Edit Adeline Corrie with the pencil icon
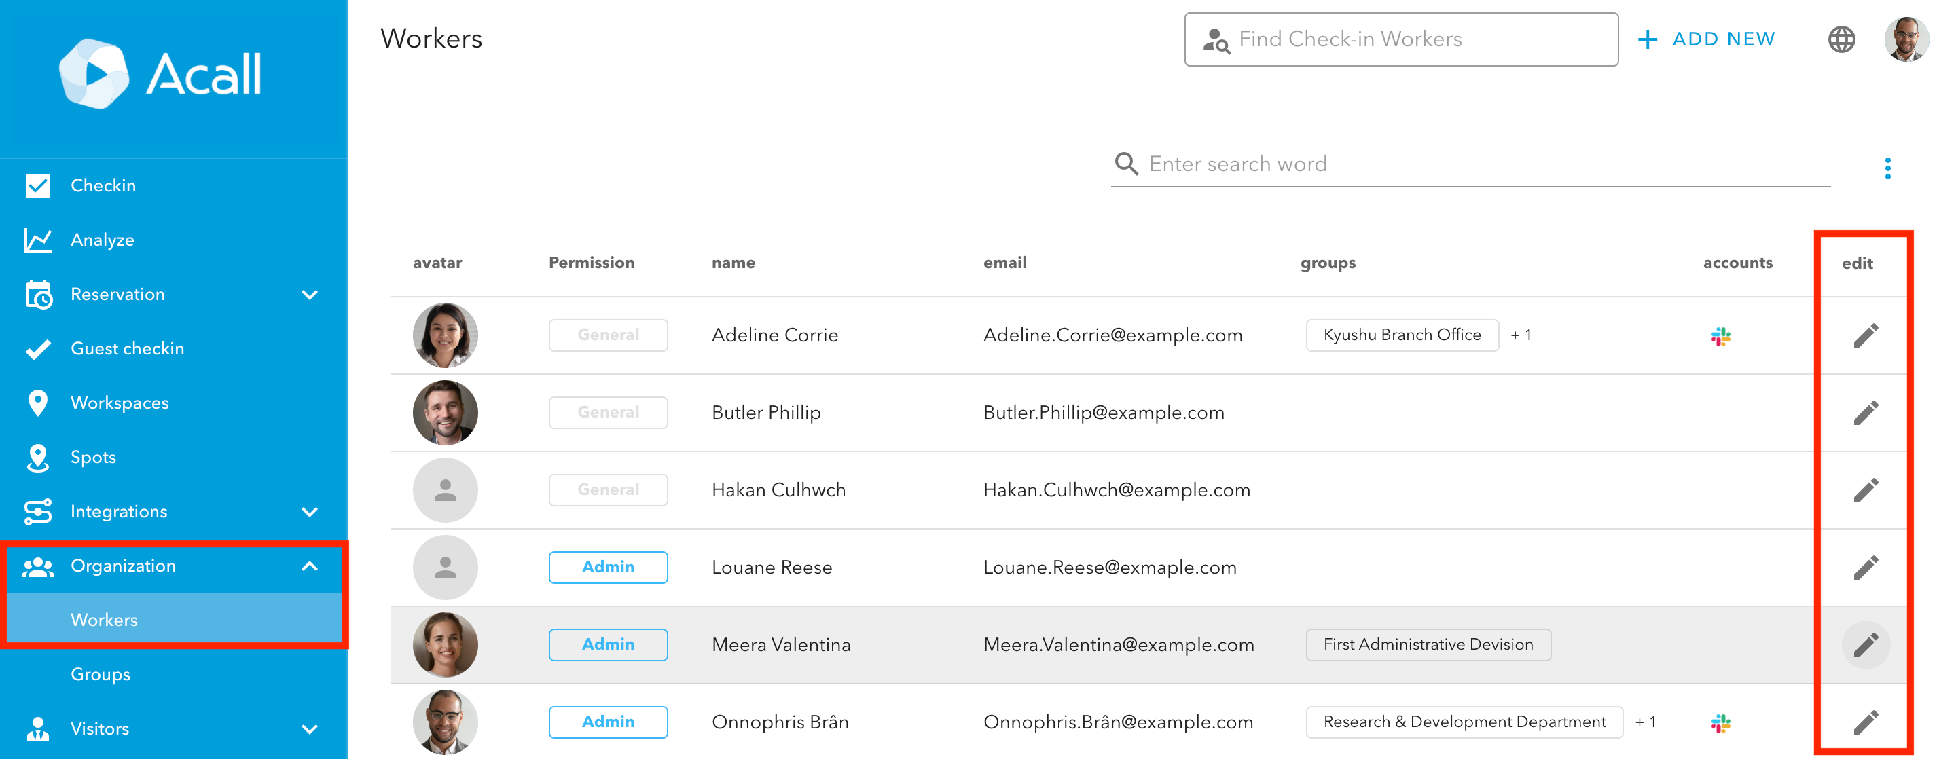 tap(1866, 335)
